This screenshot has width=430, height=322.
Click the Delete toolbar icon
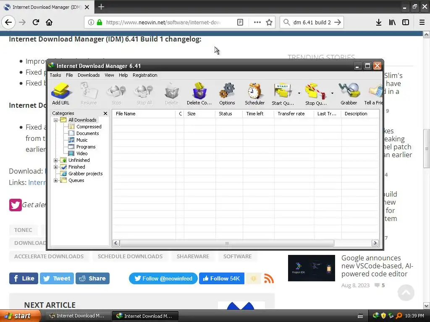tap(172, 93)
